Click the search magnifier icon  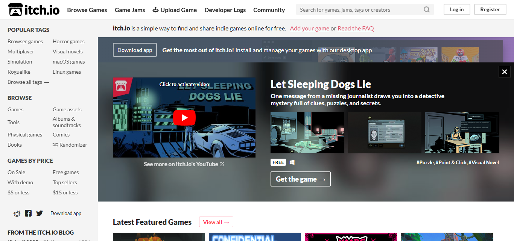coord(426,10)
